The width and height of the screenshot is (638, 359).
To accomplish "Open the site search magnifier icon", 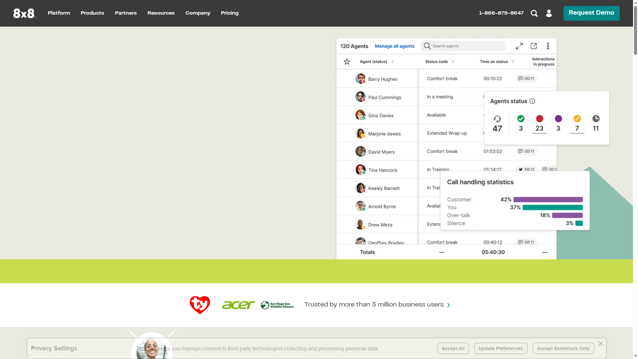I will 534,13.
